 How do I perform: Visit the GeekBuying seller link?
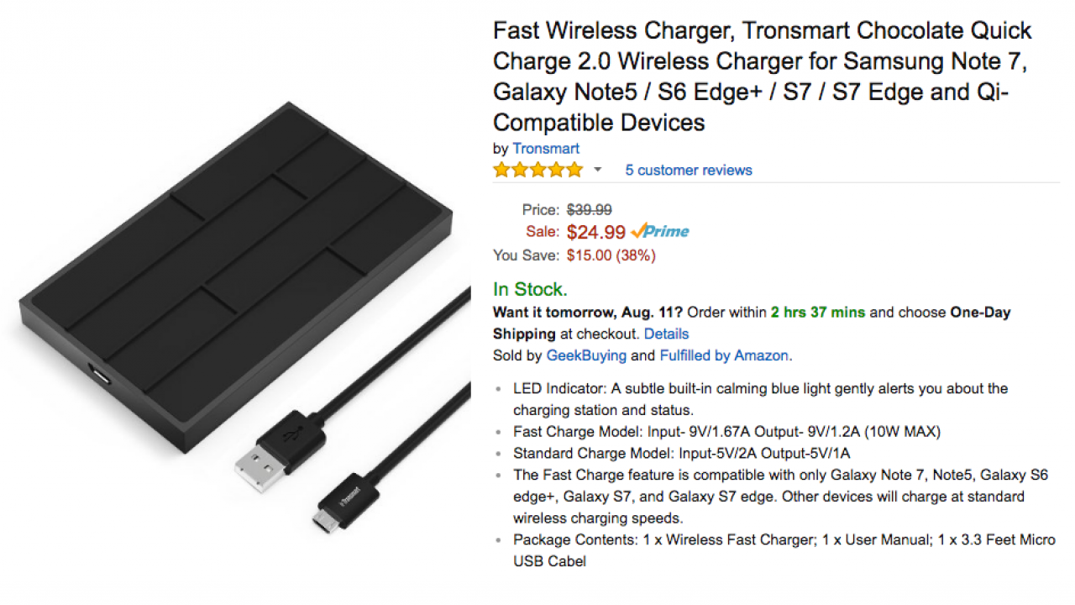click(x=586, y=355)
